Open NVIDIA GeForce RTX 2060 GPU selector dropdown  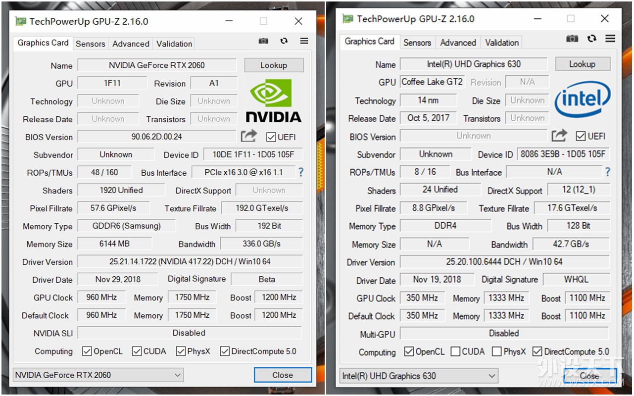(x=98, y=375)
